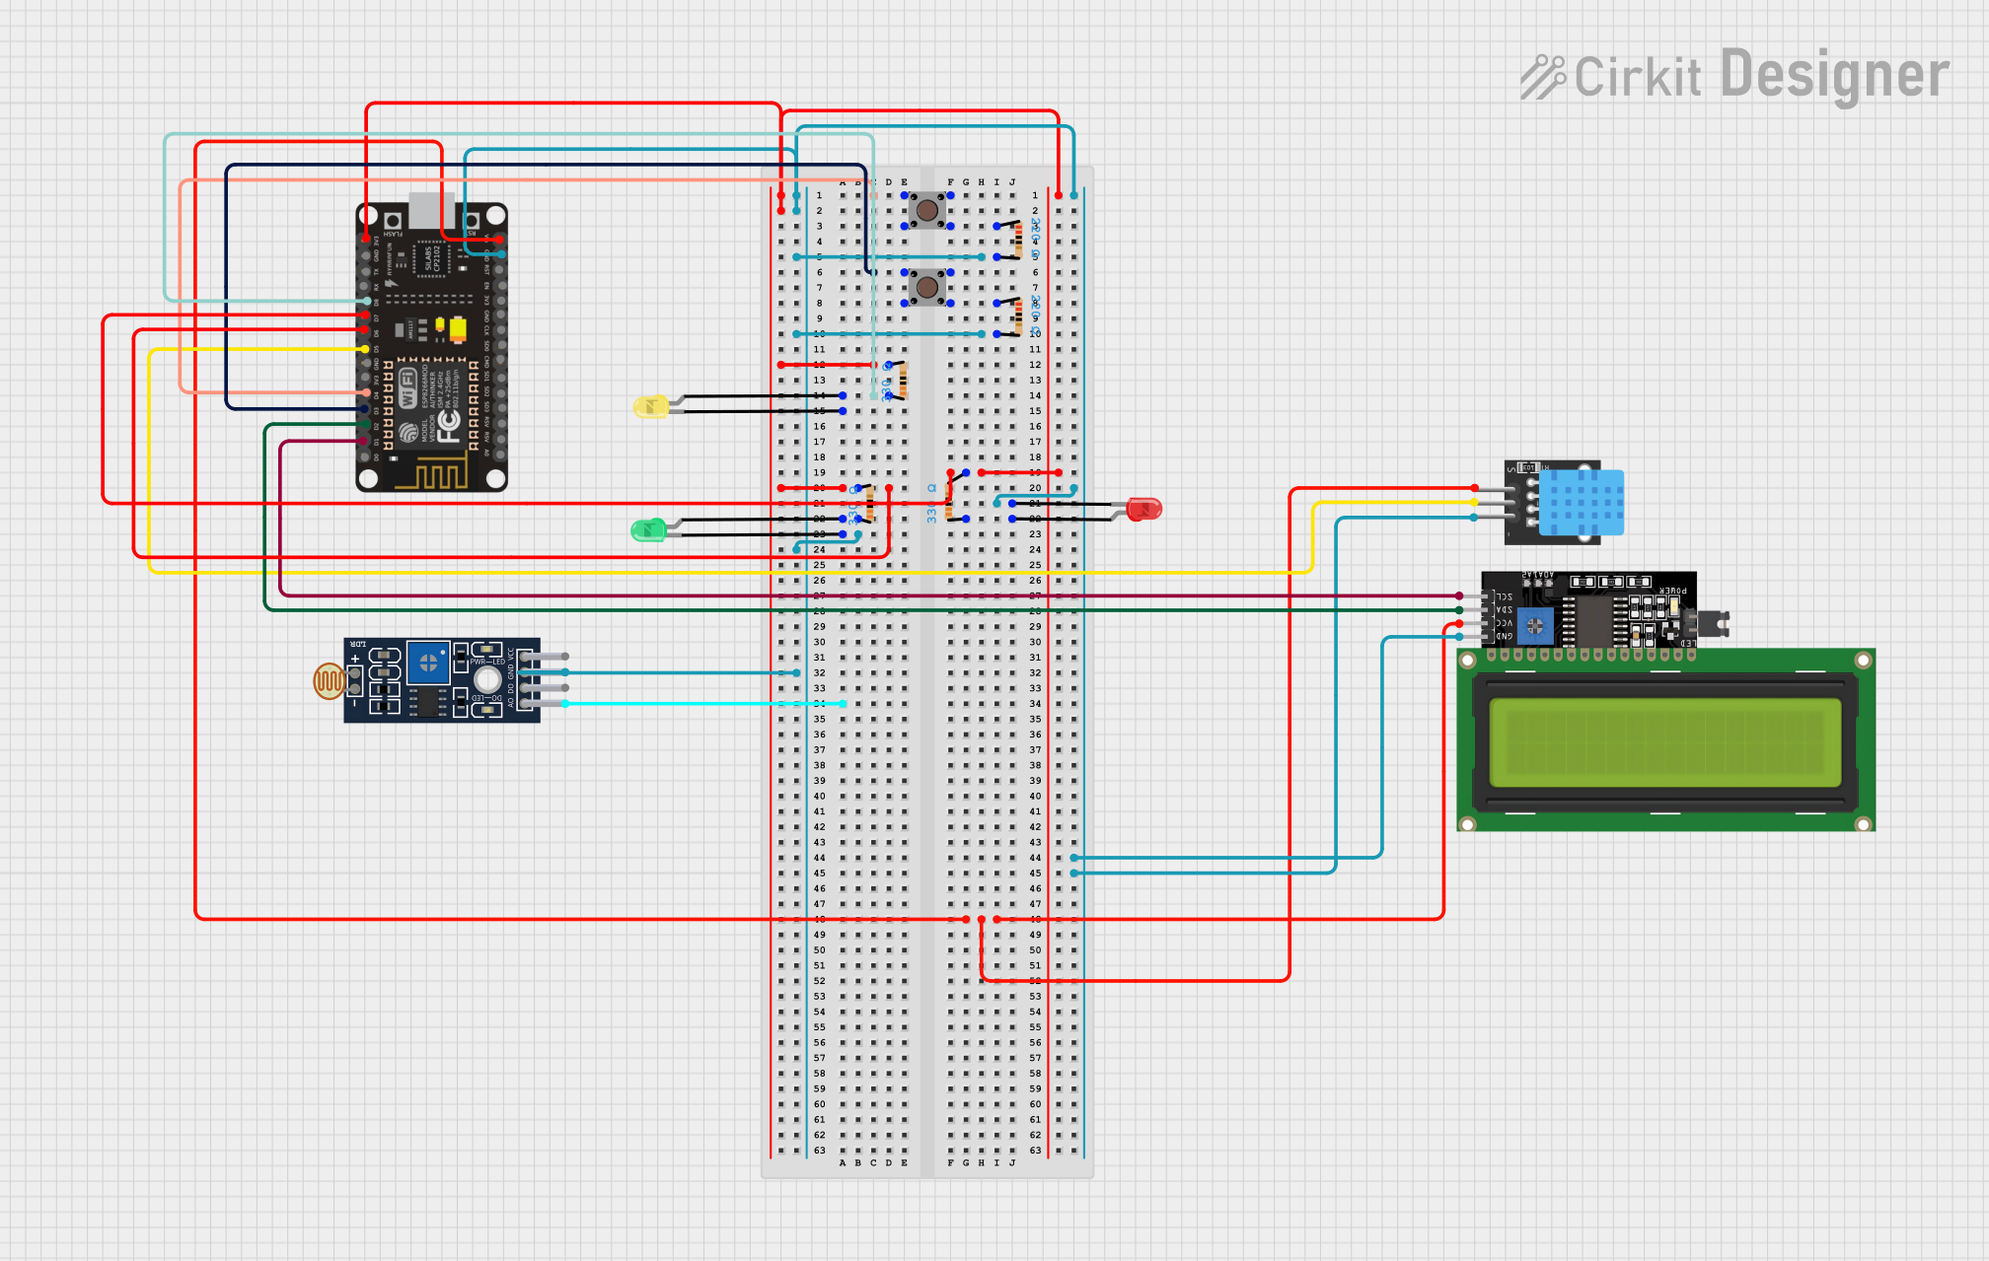Select the 220 Ω resistor near row 3
Viewport: 1989px width, 1261px height.
(1021, 242)
